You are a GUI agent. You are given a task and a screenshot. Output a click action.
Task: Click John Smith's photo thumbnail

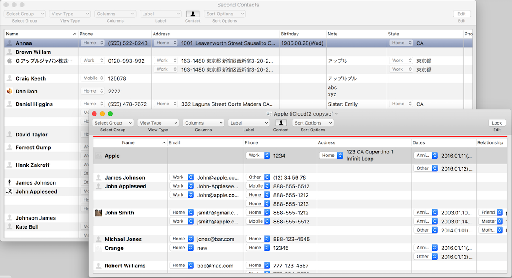click(99, 213)
